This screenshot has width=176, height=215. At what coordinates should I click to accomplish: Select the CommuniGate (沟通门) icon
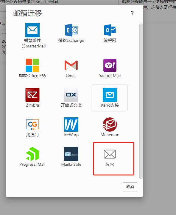point(32,125)
